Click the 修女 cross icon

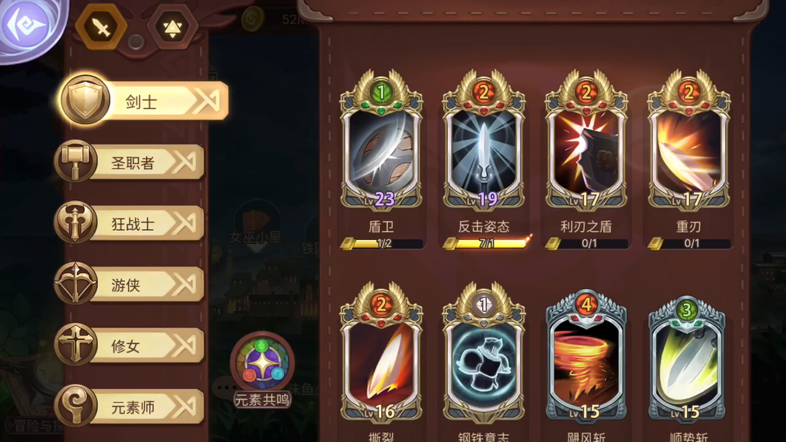point(76,344)
